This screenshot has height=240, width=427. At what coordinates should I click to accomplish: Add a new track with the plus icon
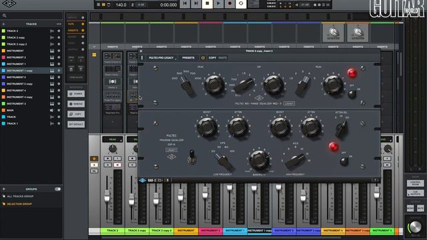pyautogui.click(x=3, y=24)
